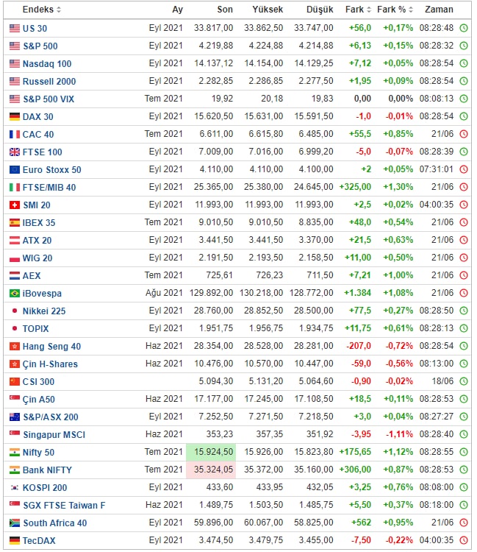This screenshot has height=552, width=477.
Task: Click the sort arrows next to Fark % header
Action: [411, 10]
